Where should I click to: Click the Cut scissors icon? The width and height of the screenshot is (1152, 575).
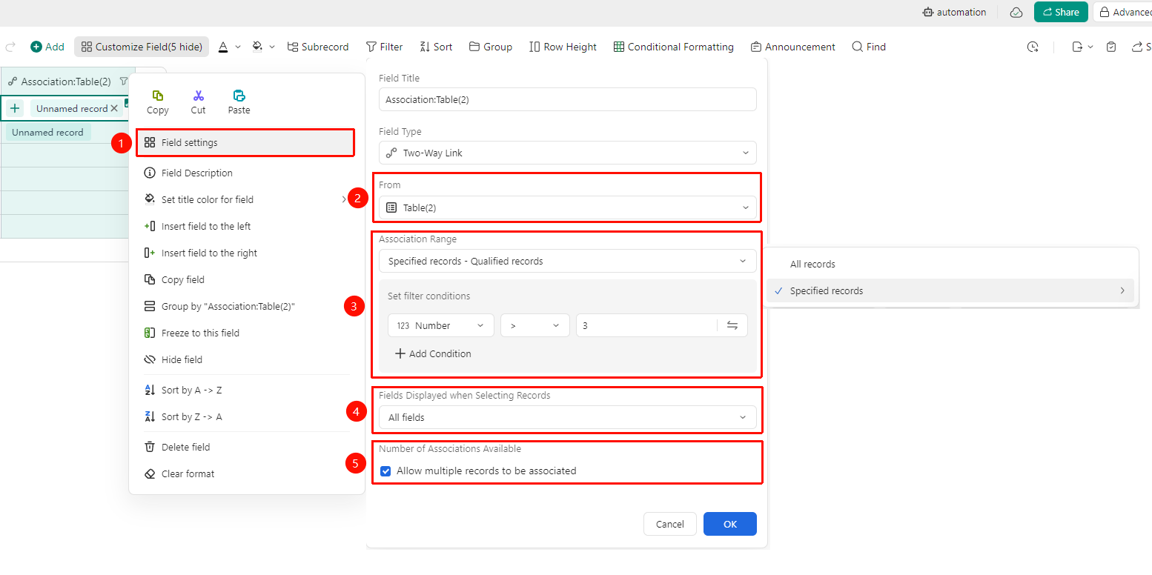(x=198, y=96)
